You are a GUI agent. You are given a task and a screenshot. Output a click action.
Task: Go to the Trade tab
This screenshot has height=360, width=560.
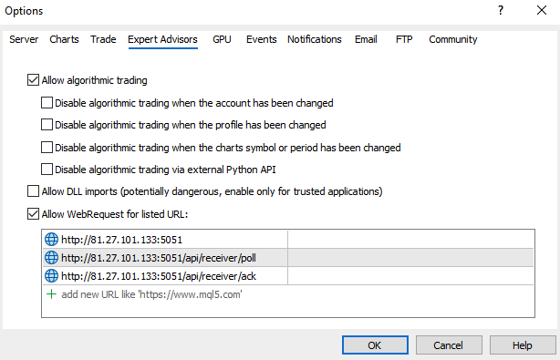[103, 39]
